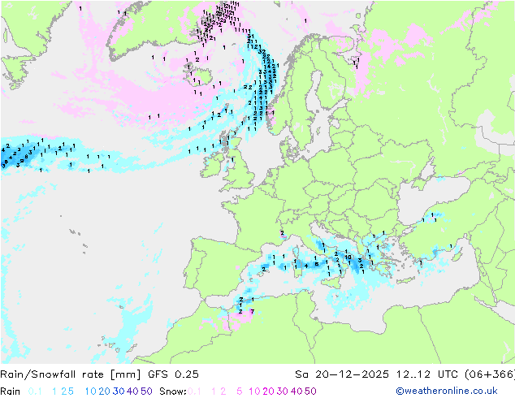Click the rain legend value 0.1

point(35,392)
